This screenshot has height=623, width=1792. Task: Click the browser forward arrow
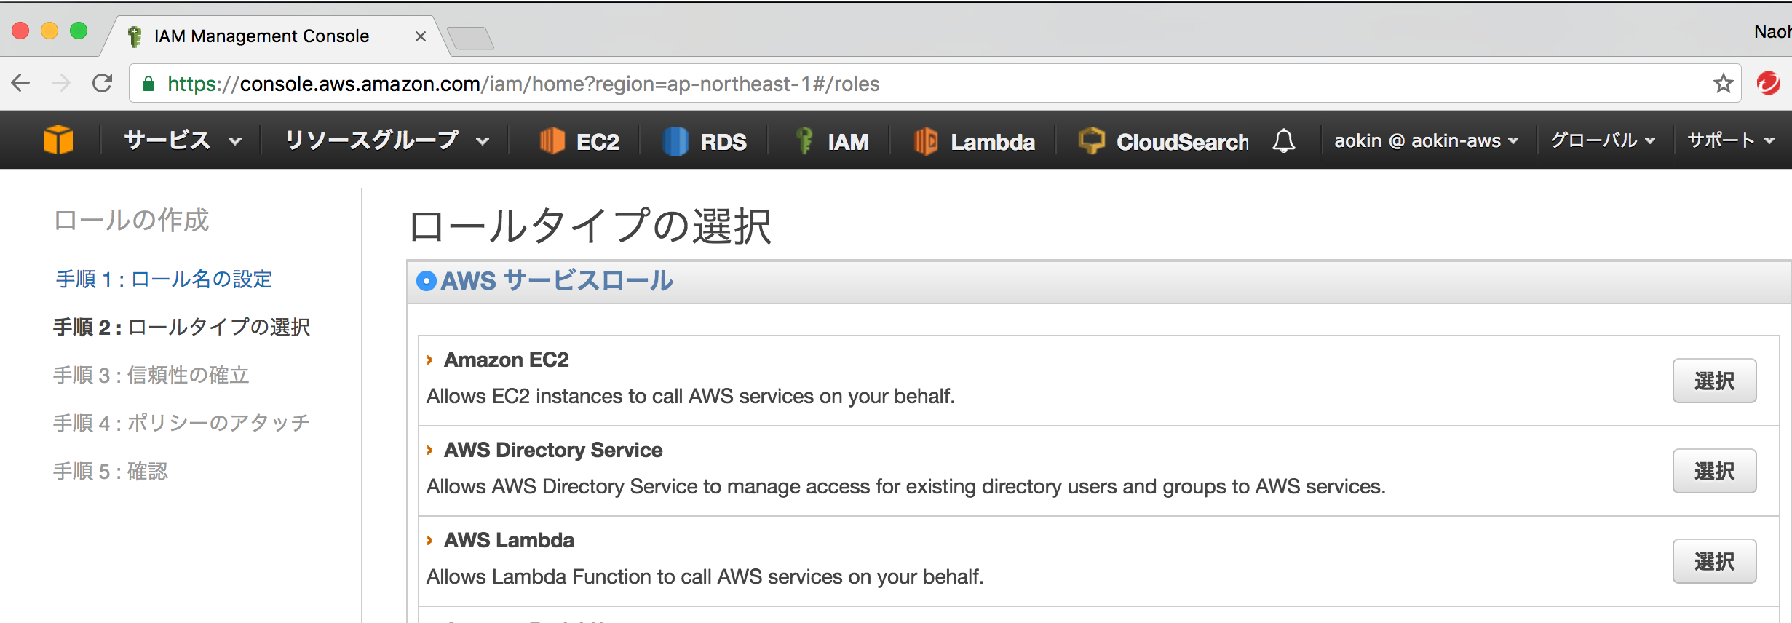[61, 84]
